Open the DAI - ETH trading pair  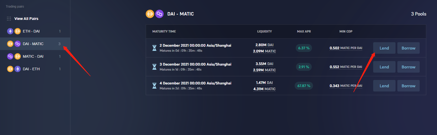click(x=35, y=69)
